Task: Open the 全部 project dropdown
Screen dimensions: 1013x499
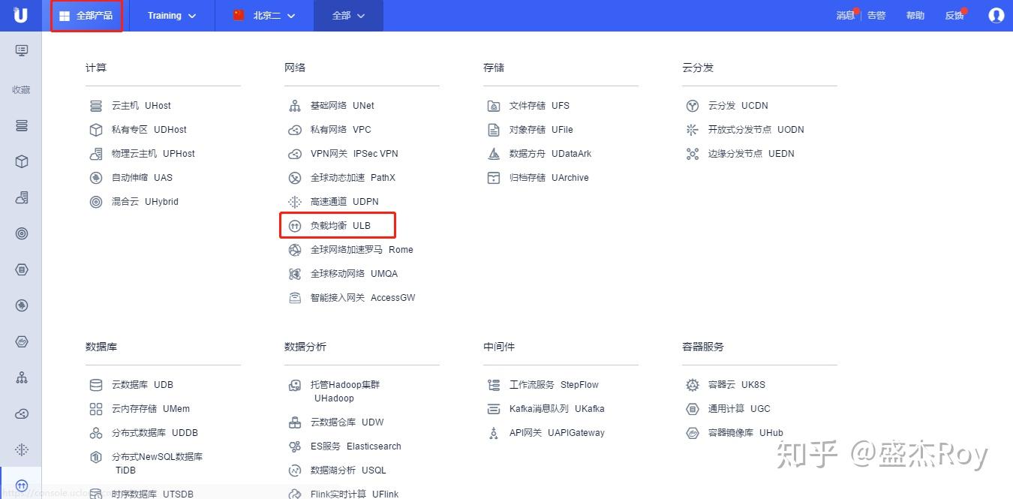Action: pos(347,15)
